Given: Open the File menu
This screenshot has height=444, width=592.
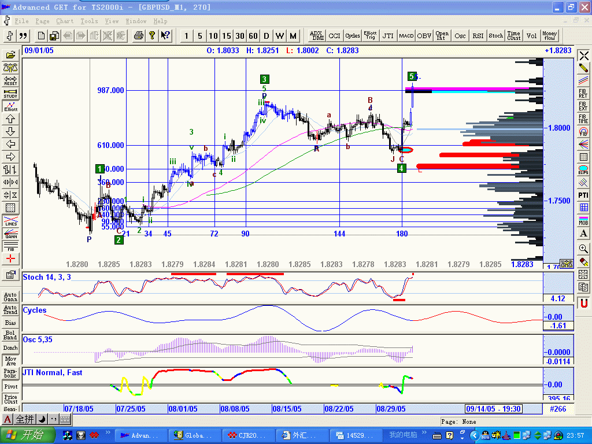Looking at the screenshot, I should click(21, 21).
